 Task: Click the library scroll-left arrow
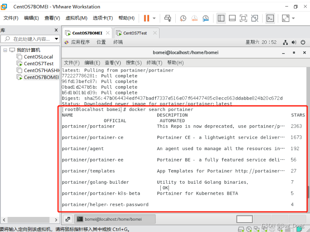click(4, 220)
